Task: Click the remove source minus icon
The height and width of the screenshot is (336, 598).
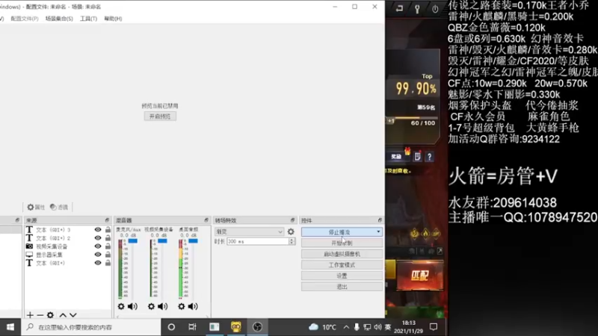Action: click(x=40, y=315)
